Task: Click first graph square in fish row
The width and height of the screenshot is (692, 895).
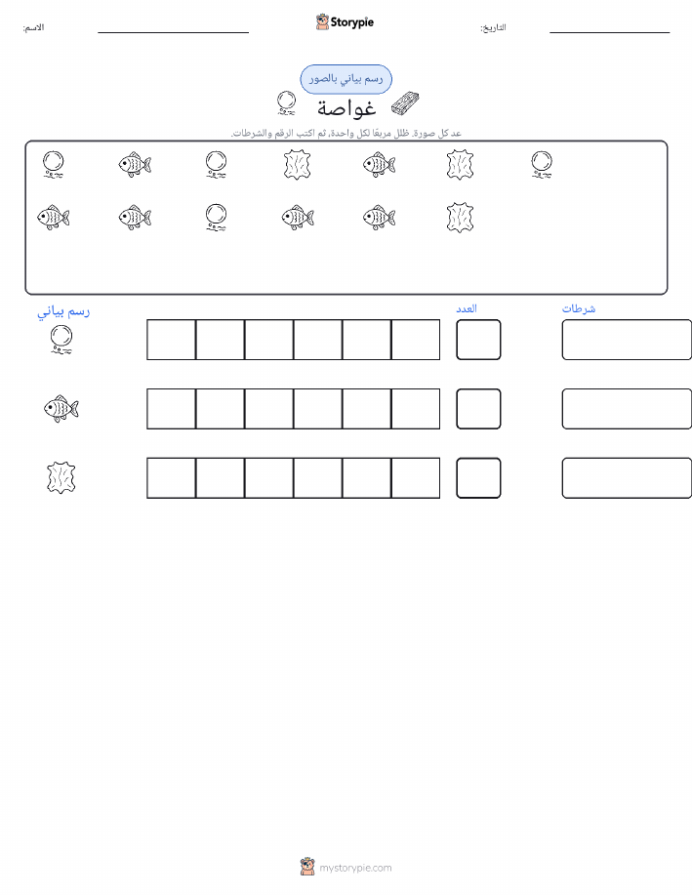Action: pyautogui.click(x=171, y=409)
